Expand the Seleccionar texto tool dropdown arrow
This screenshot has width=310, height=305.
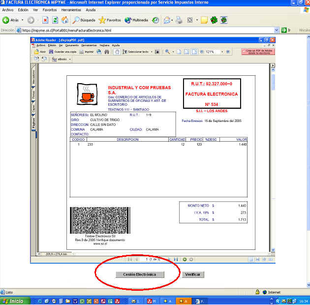point(152,52)
